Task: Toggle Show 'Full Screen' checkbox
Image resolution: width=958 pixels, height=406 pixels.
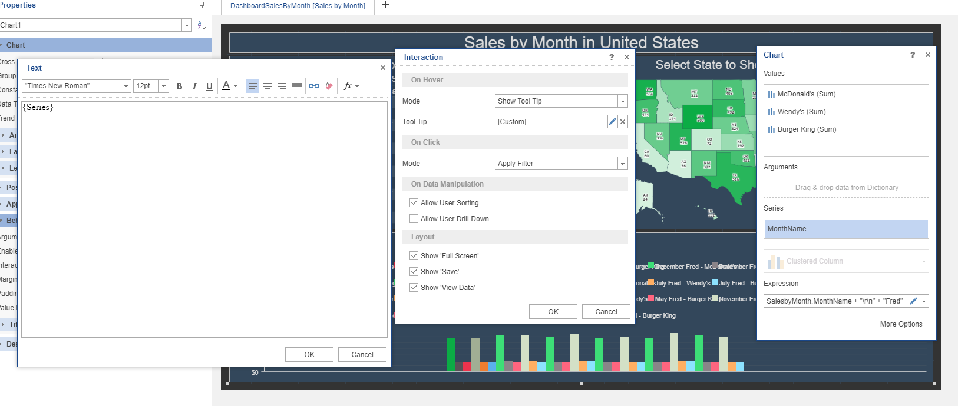Action: click(414, 255)
